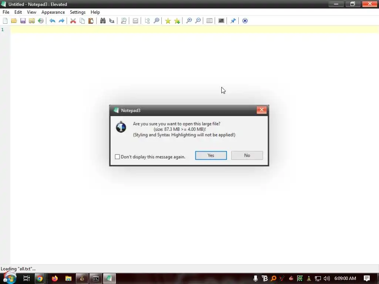The height and width of the screenshot is (284, 379).
Task: Click the Replace text icon
Action: (112, 21)
